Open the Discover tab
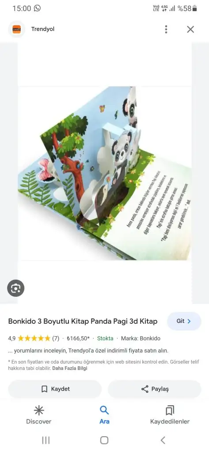The height and width of the screenshot is (453, 209). (x=39, y=415)
